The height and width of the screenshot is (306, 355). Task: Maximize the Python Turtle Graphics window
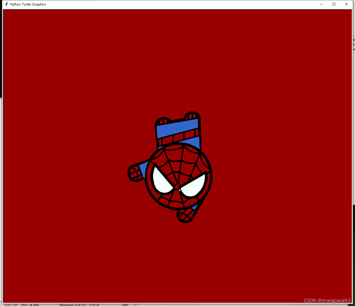[334, 4]
